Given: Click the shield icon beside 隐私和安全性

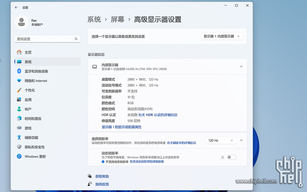Looking at the screenshot, I should pyautogui.click(x=19, y=147).
